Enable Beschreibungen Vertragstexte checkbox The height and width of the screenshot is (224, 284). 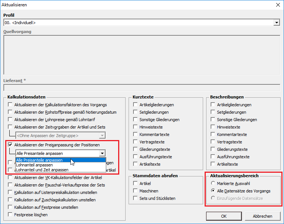(x=213, y=142)
